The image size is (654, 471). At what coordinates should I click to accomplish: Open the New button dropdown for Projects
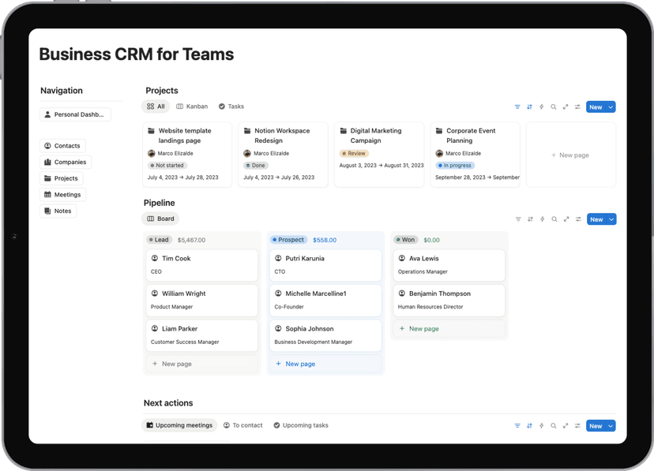pyautogui.click(x=611, y=107)
